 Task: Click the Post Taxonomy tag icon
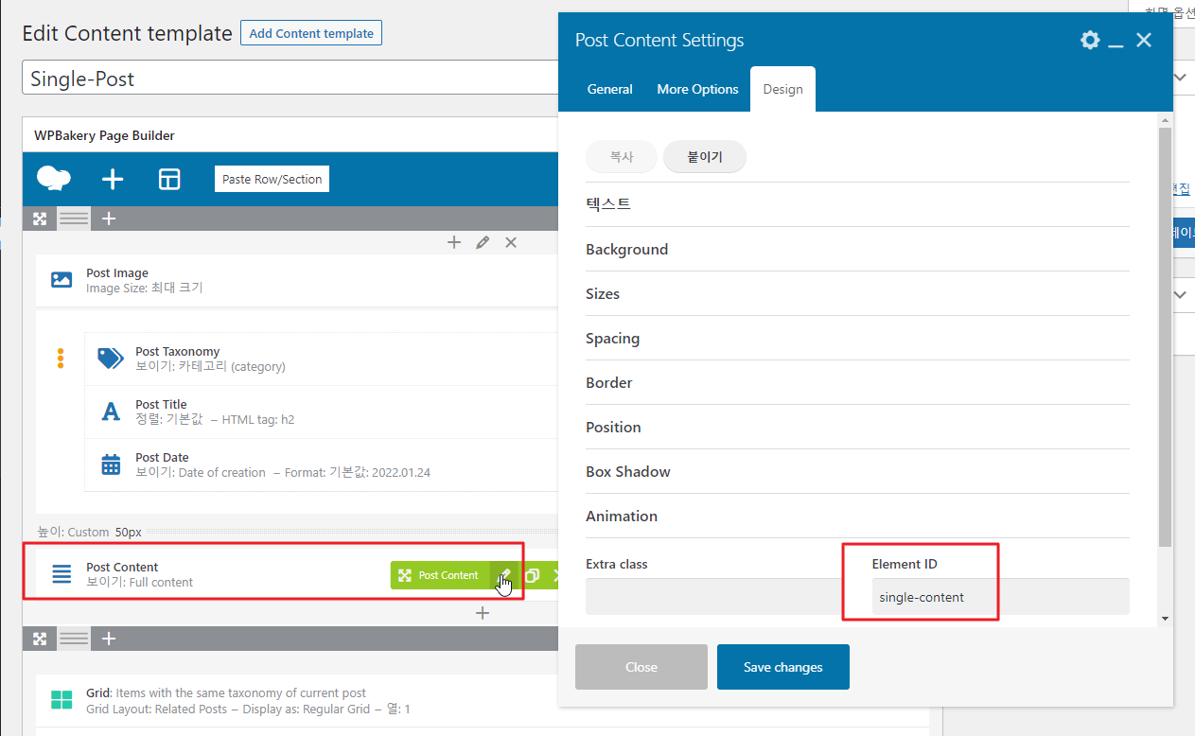click(x=111, y=359)
